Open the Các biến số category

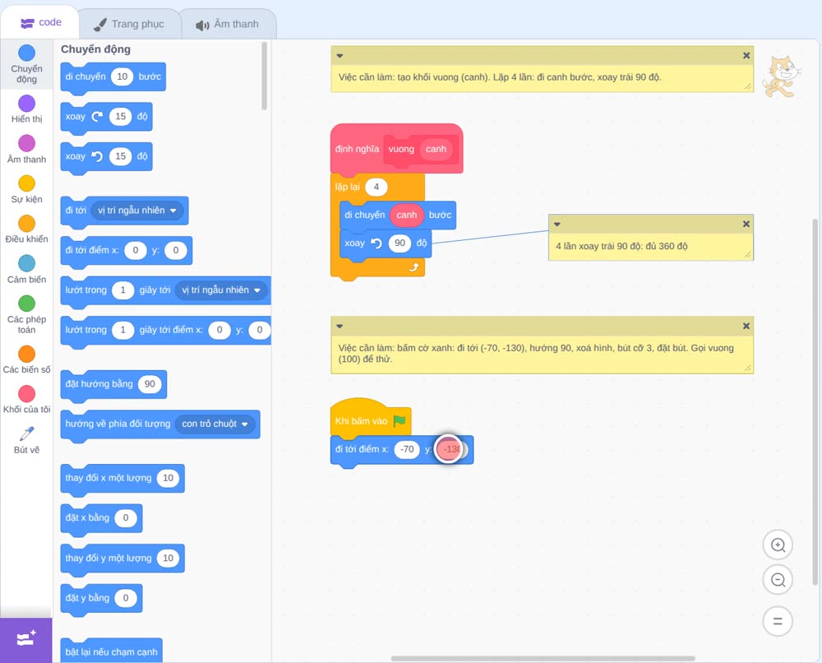[x=27, y=359]
